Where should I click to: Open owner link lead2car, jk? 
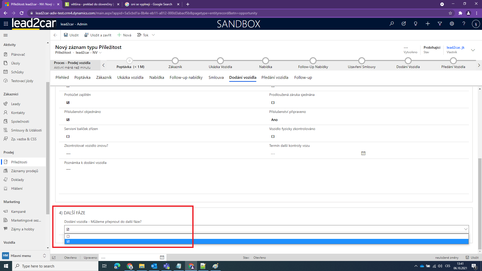pos(455,47)
